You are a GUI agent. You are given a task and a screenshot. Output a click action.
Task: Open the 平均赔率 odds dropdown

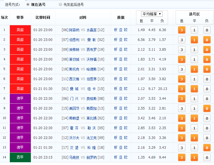(152, 14)
